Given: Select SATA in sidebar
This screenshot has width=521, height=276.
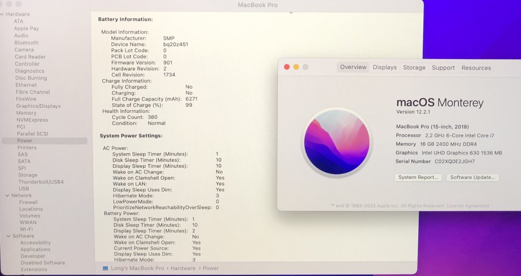Looking at the screenshot, I should coord(24,162).
